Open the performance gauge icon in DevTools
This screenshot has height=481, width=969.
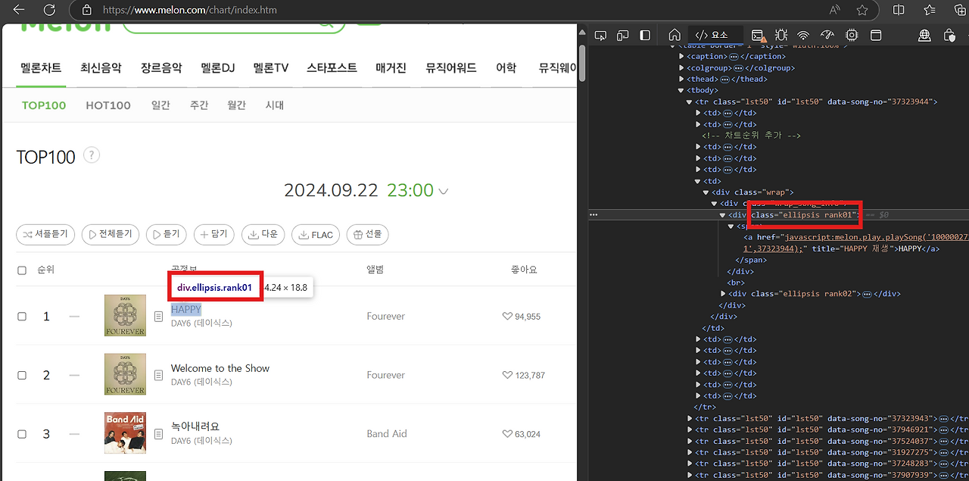(x=827, y=35)
